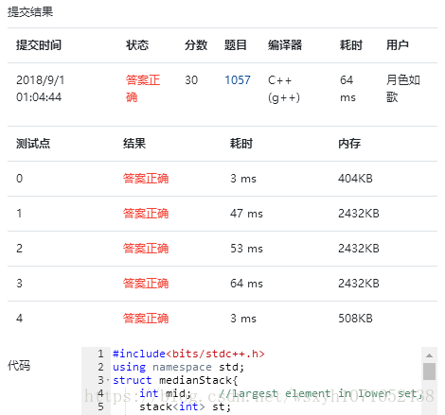Screen dimensions: 445x415
Task: Select test point number 3
Action: [x=20, y=284]
